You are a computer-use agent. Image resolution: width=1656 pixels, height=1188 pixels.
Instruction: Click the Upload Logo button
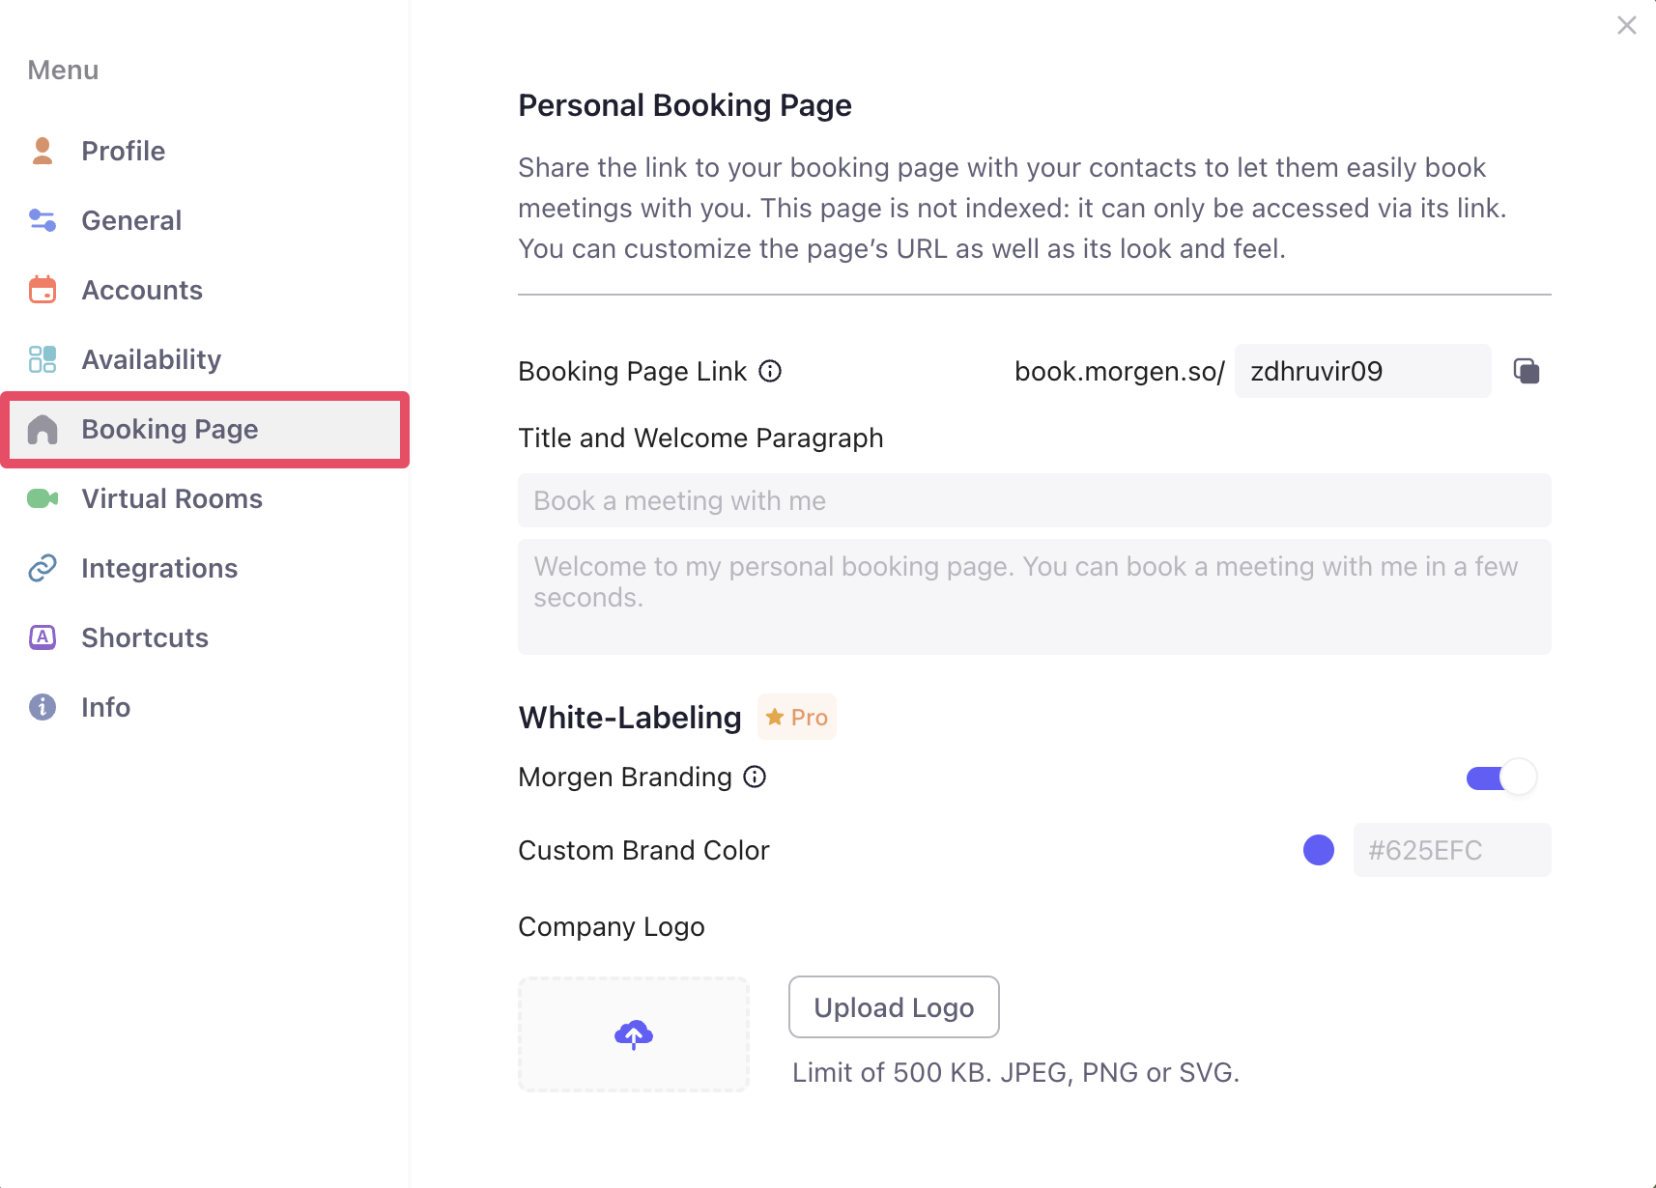[894, 1007]
